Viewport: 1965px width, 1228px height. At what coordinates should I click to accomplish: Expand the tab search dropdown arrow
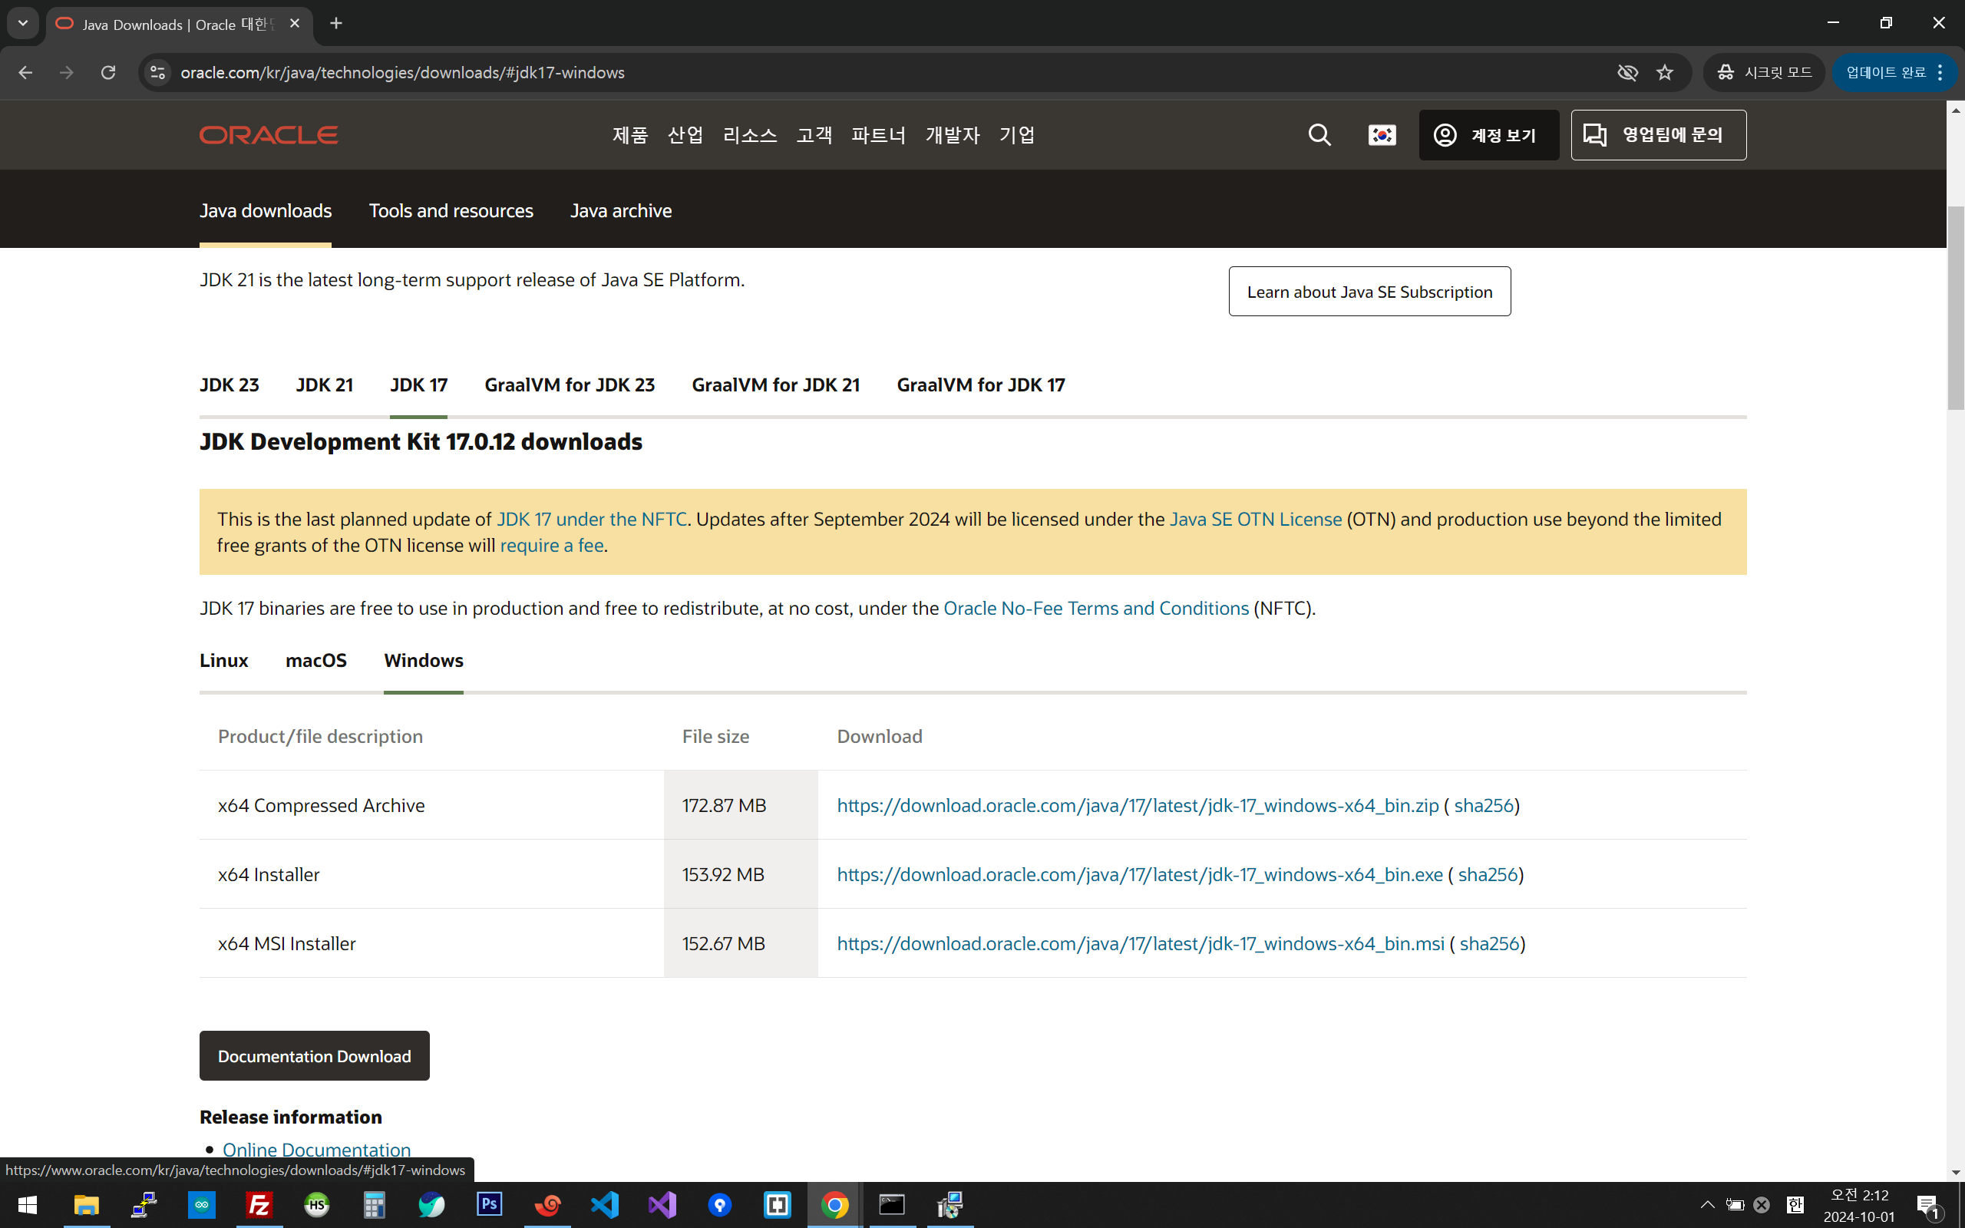point(23,24)
